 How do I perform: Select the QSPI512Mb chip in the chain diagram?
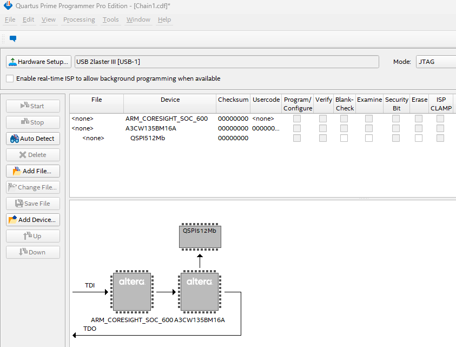(200, 237)
